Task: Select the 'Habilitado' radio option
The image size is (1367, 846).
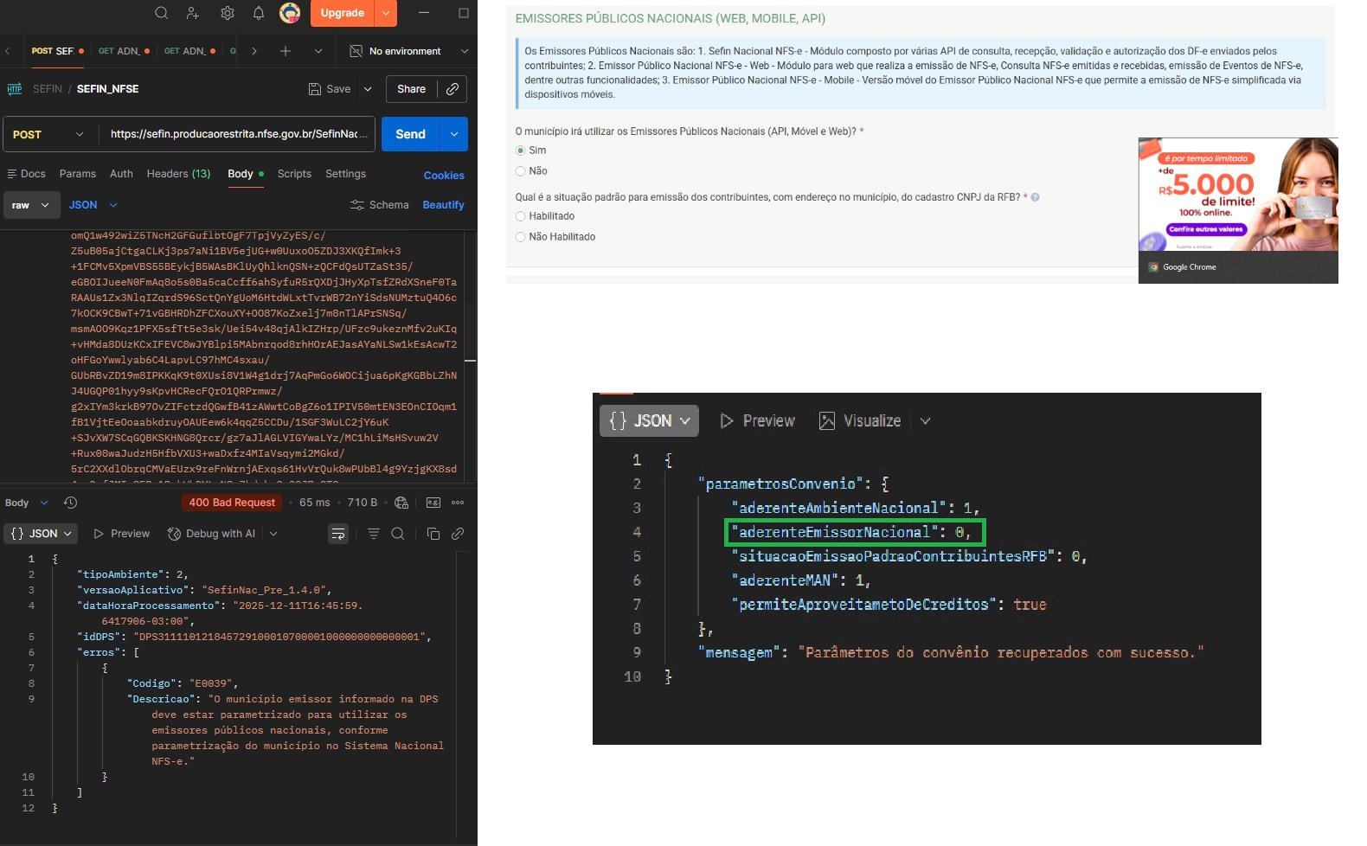Action: 521,216
